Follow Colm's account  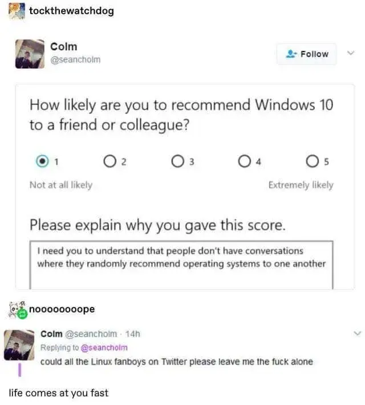click(x=307, y=54)
